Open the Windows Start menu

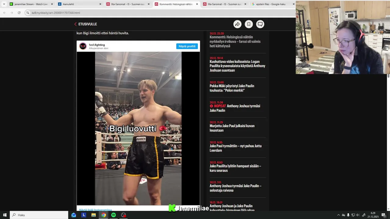pyautogui.click(x=5, y=215)
